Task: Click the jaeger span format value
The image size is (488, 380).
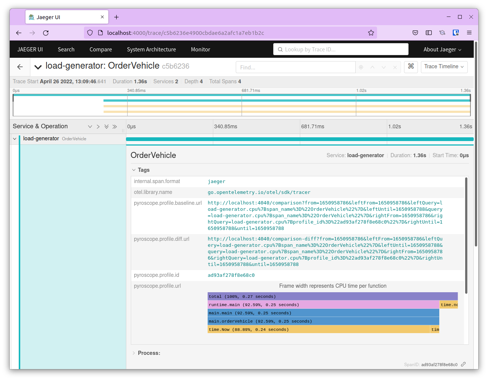Action: (217, 182)
